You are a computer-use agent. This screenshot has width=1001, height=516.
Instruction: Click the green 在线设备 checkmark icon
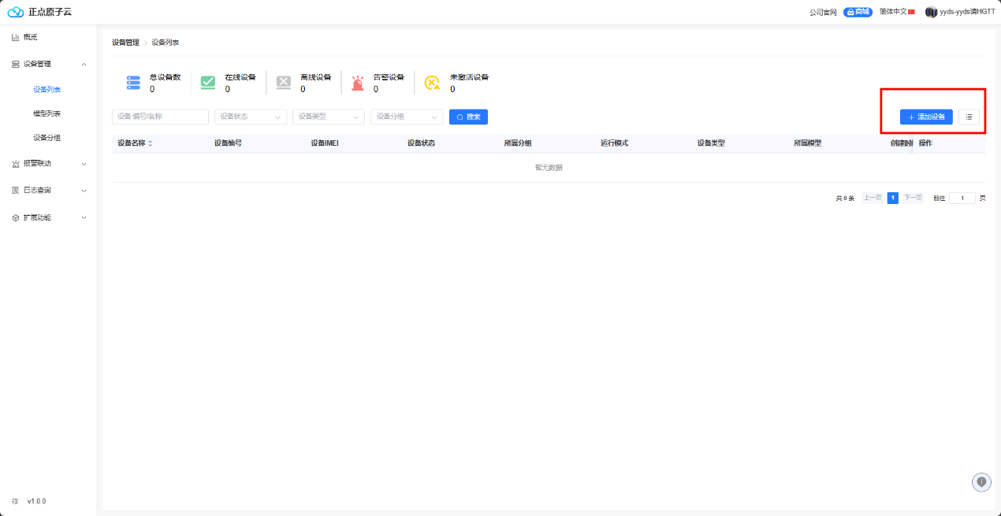click(208, 83)
